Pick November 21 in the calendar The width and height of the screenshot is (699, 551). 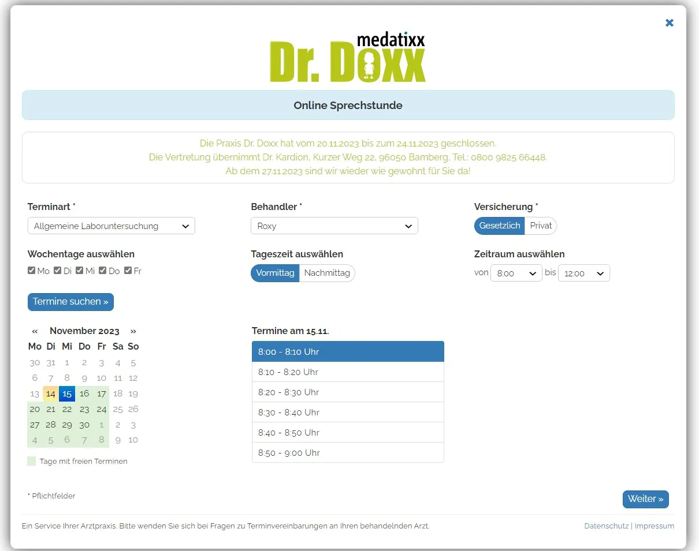(51, 410)
